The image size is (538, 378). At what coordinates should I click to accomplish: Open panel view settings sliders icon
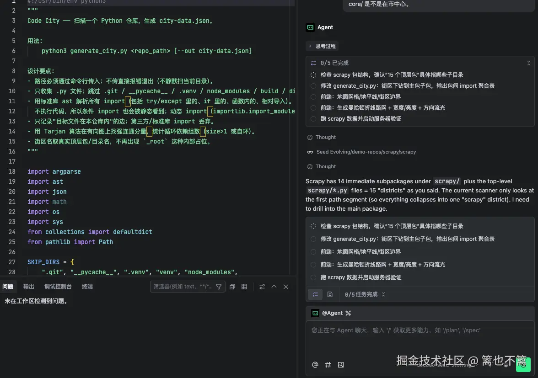pyautogui.click(x=262, y=287)
